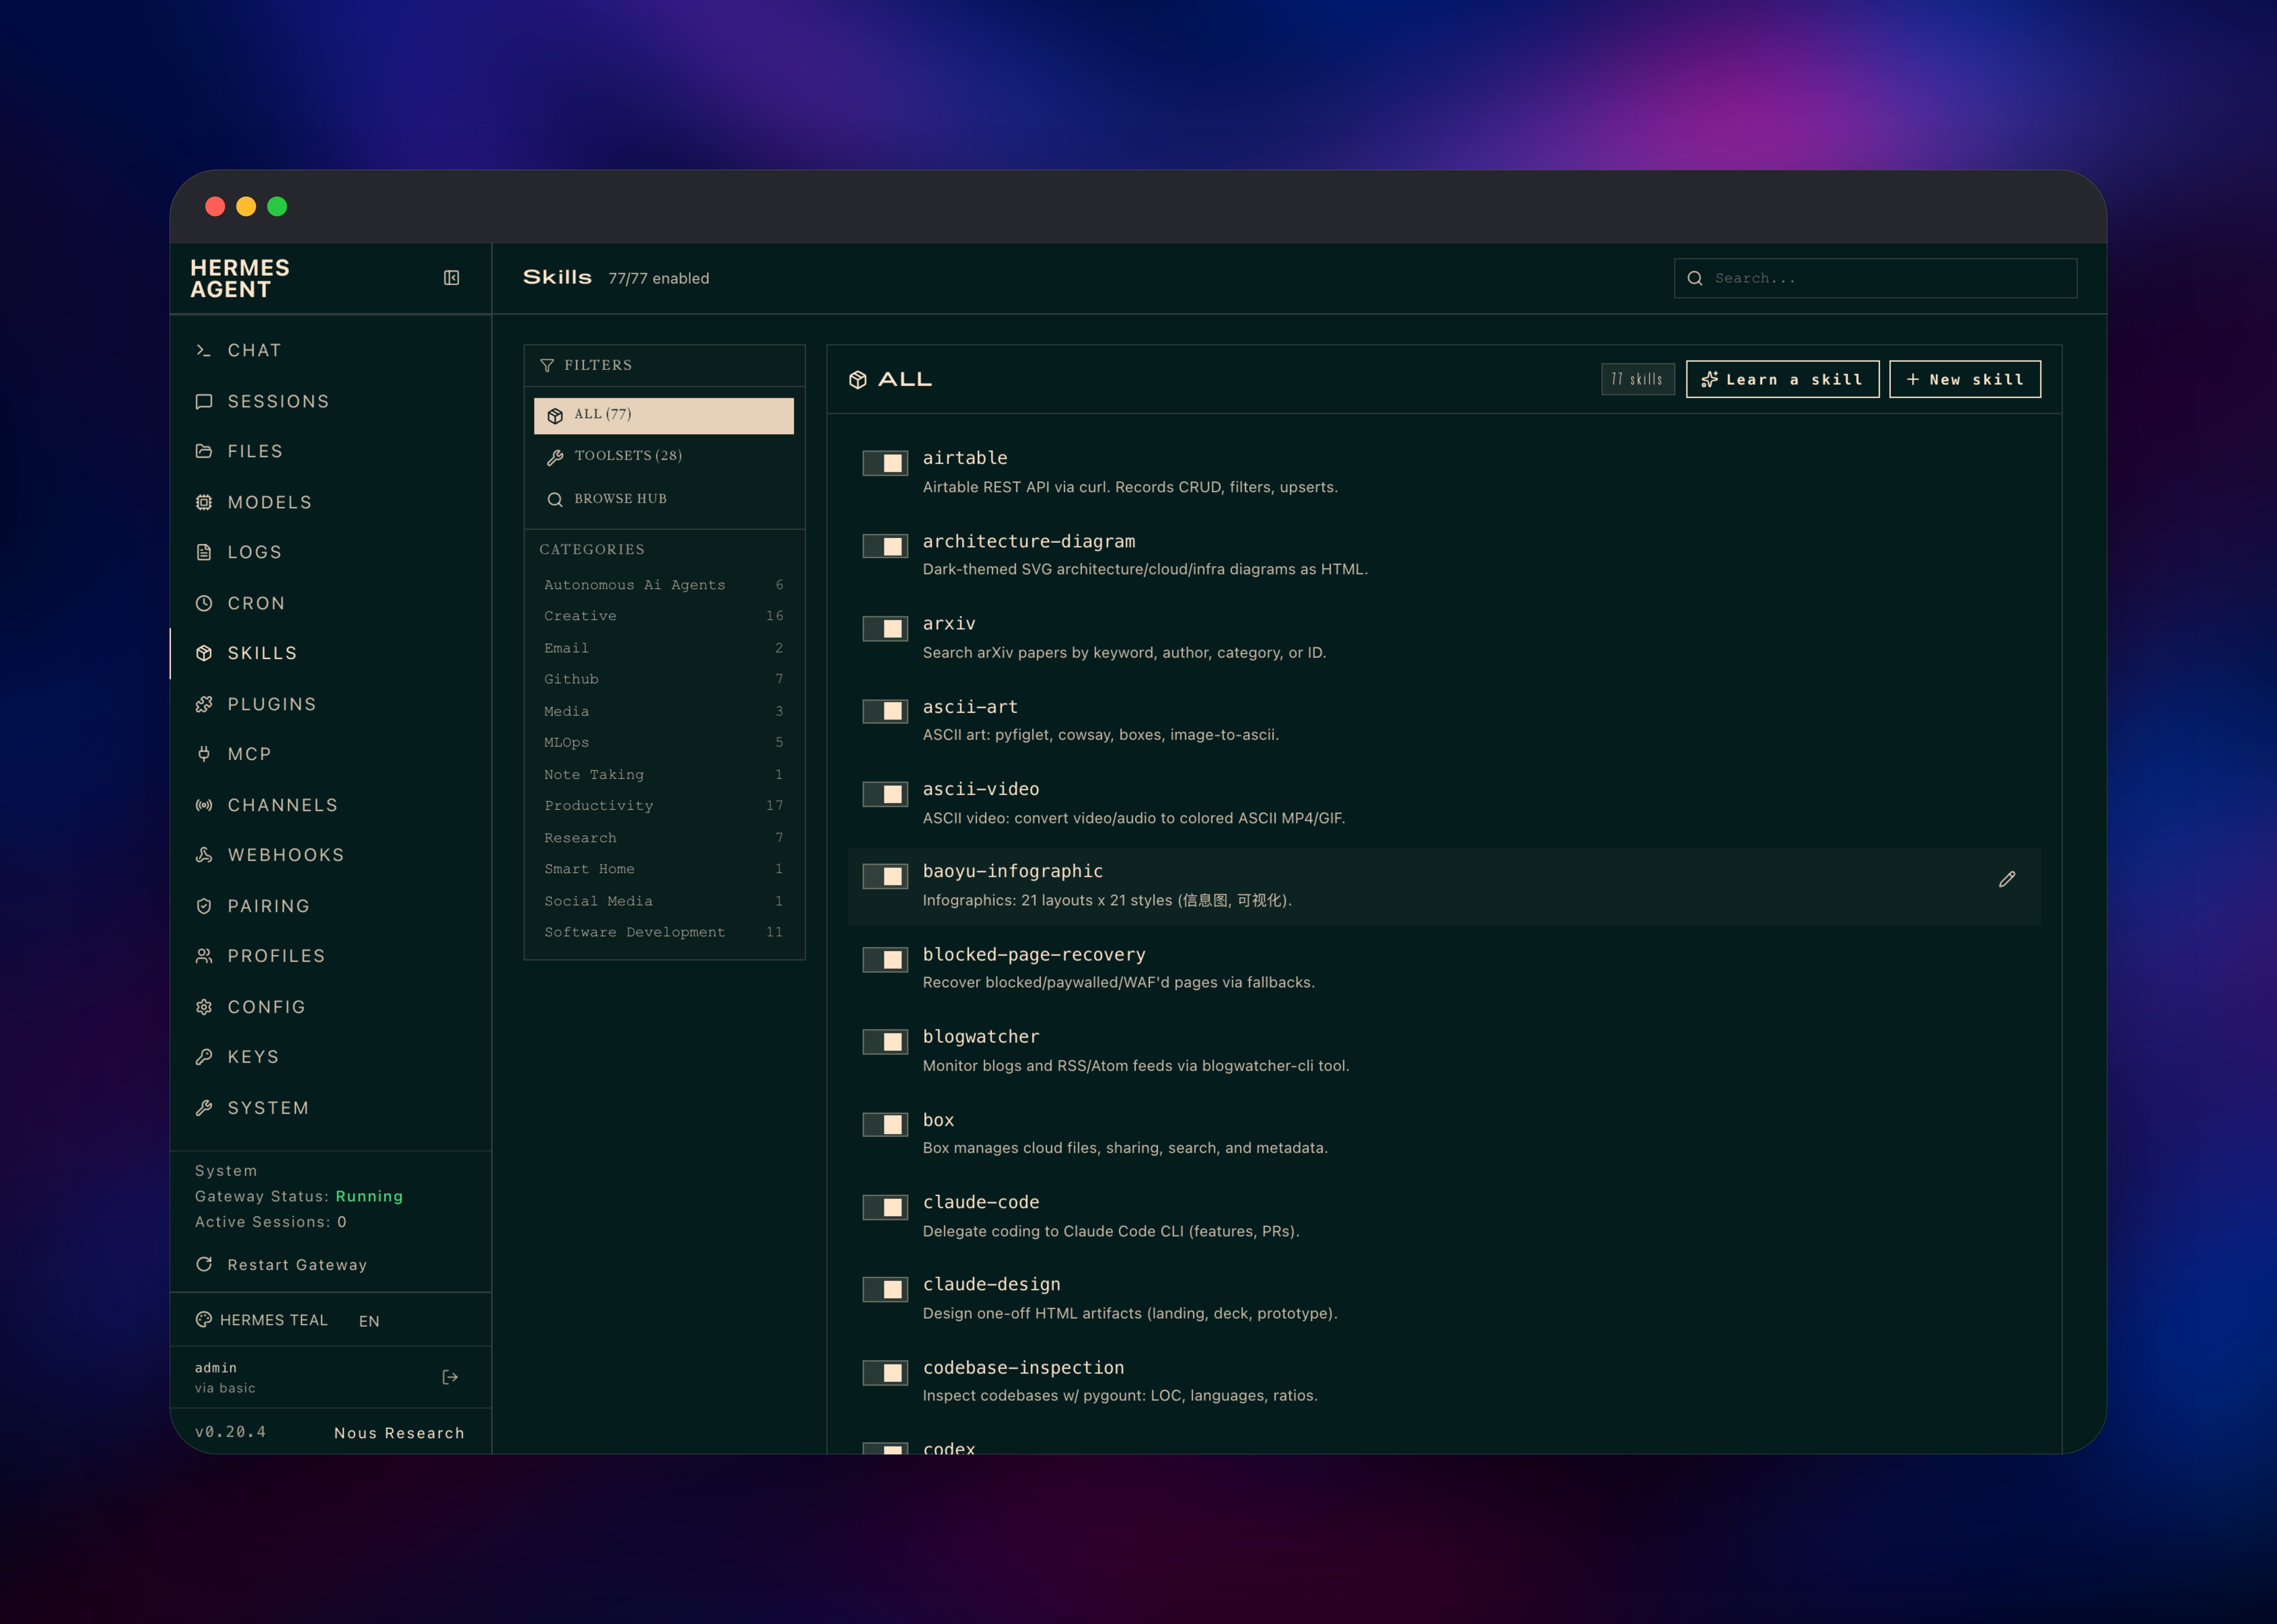
Task: Click the New skill button
Action: click(x=1965, y=379)
